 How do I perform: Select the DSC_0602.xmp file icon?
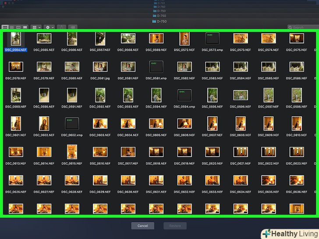[72, 123]
